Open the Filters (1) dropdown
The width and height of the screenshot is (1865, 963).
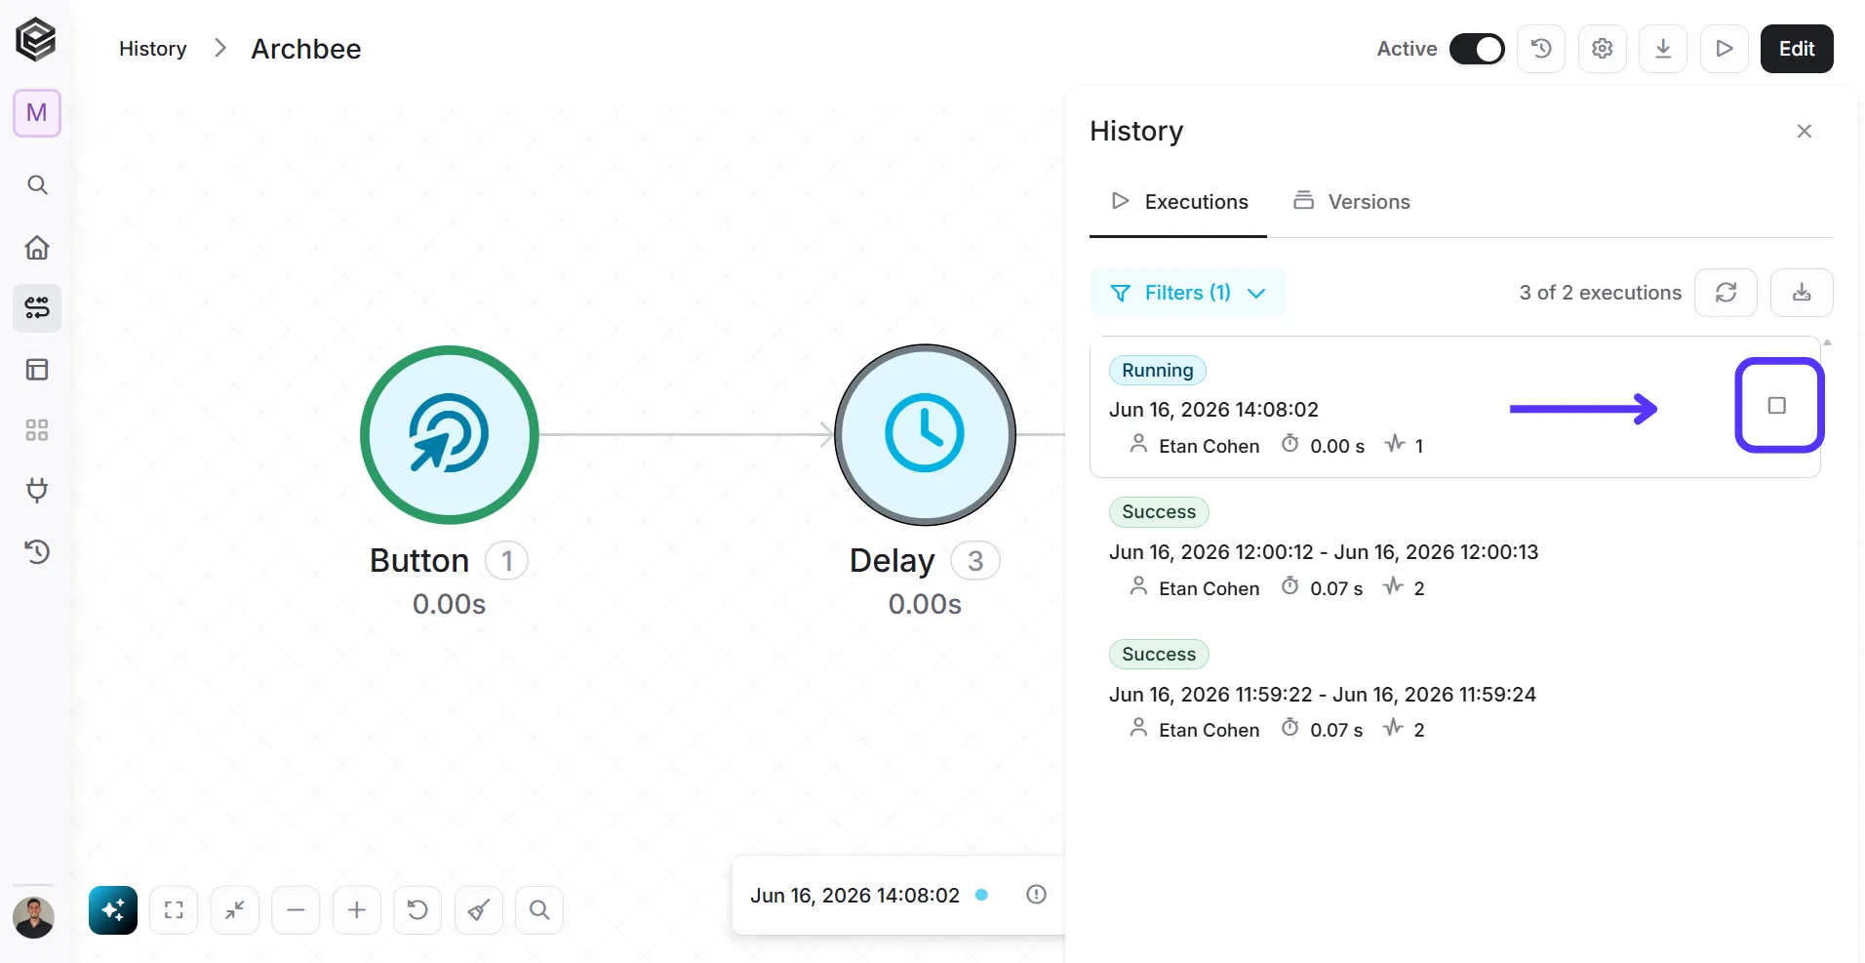pos(1187,293)
